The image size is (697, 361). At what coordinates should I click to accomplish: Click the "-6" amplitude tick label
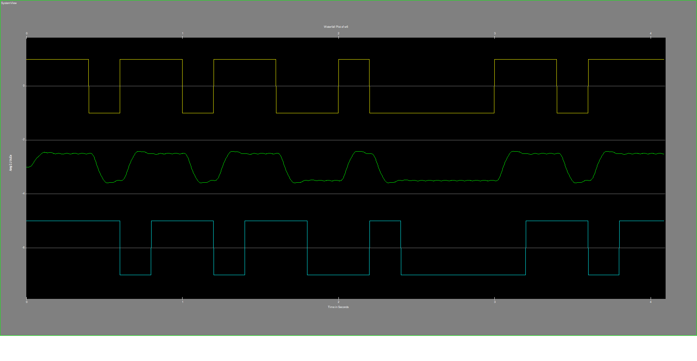tap(23, 247)
